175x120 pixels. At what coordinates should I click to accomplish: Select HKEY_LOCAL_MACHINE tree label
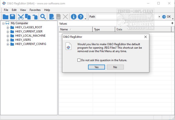[x=30, y=36]
